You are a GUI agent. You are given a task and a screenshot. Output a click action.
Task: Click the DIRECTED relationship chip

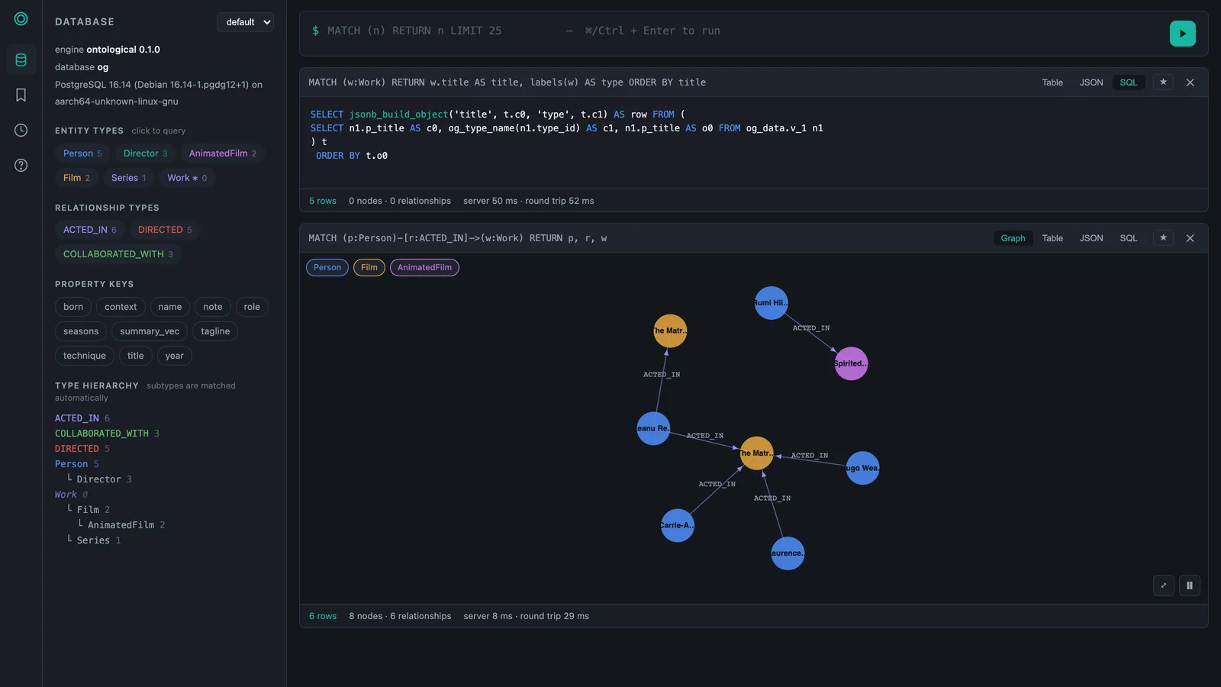click(x=165, y=230)
